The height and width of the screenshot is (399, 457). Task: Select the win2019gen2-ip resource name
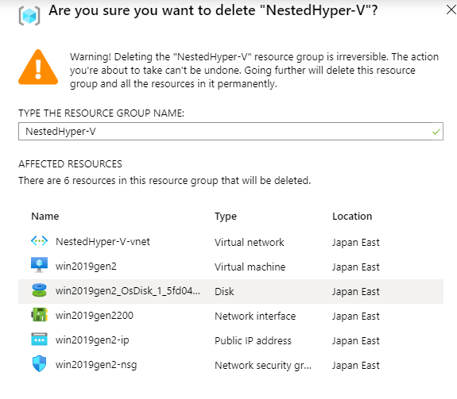pos(92,340)
